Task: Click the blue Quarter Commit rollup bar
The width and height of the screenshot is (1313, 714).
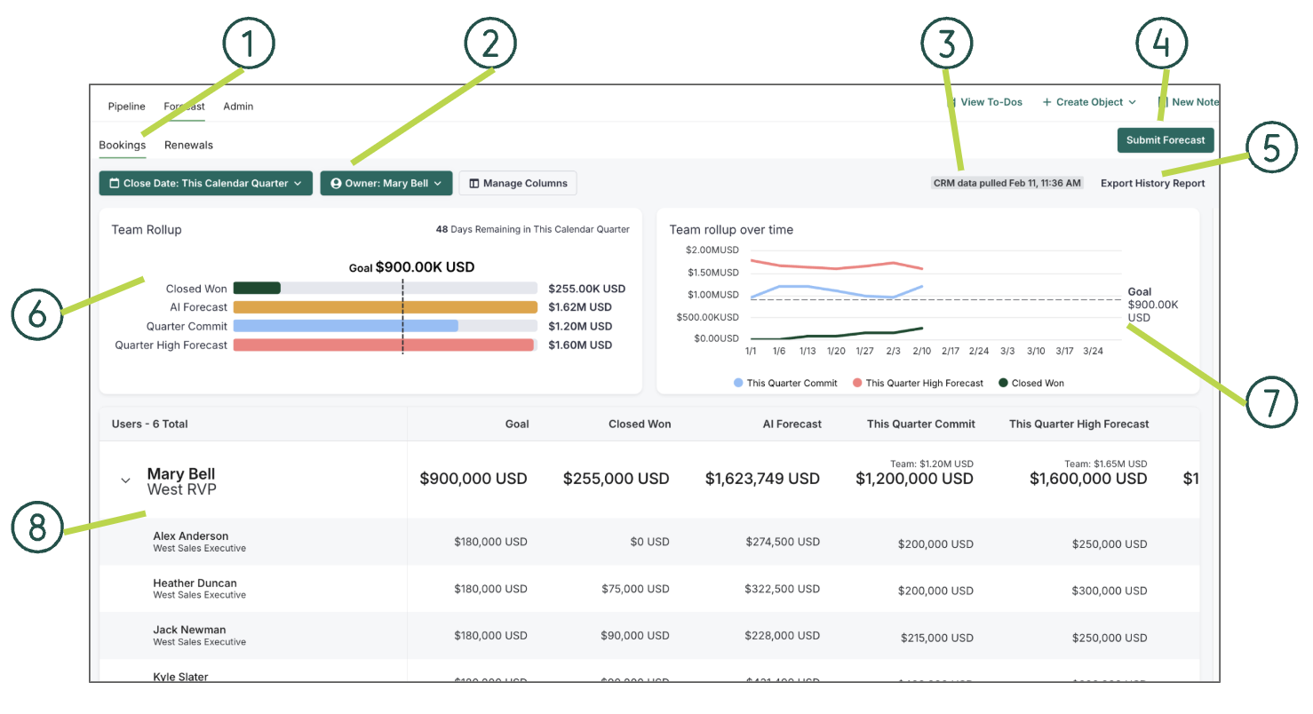Action: click(346, 326)
